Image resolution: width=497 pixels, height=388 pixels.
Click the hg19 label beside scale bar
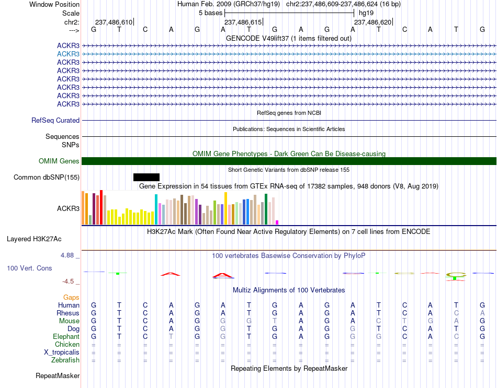[366, 13]
